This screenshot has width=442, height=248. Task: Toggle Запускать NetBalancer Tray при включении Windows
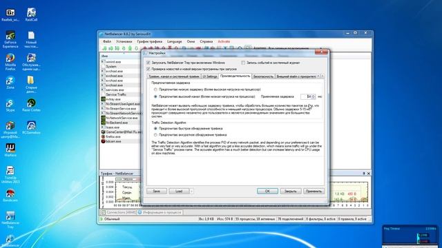coord(148,63)
